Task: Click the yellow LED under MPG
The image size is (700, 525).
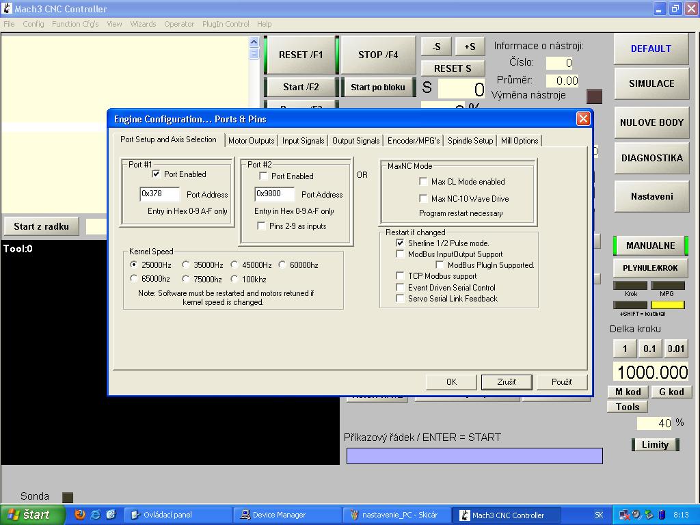Action: pyautogui.click(x=667, y=305)
